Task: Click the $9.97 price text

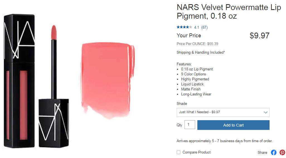Action: (259, 36)
